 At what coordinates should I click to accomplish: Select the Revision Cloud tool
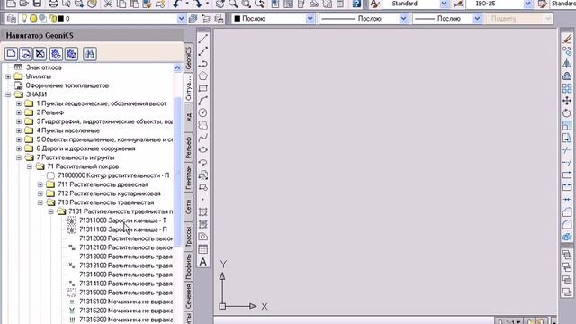click(x=203, y=126)
